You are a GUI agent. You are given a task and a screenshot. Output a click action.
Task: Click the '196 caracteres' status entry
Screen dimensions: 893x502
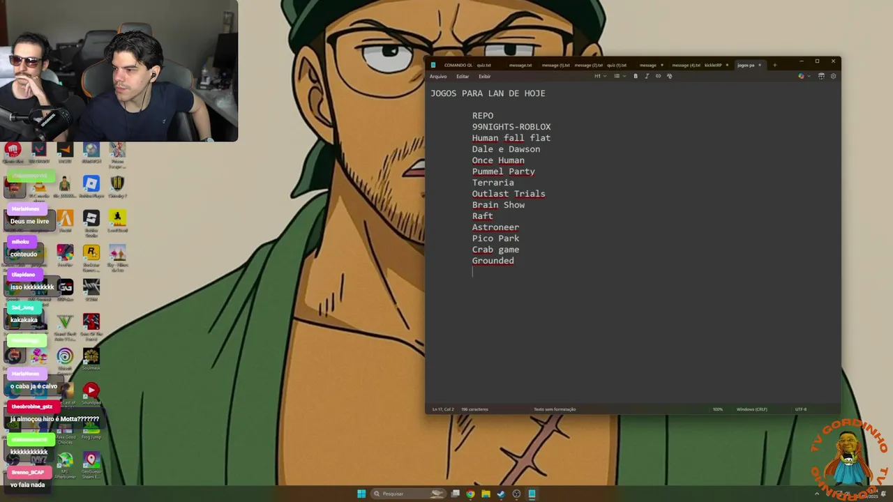(x=475, y=409)
